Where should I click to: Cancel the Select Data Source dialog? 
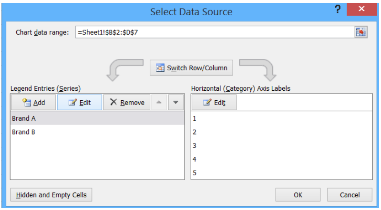350,195
